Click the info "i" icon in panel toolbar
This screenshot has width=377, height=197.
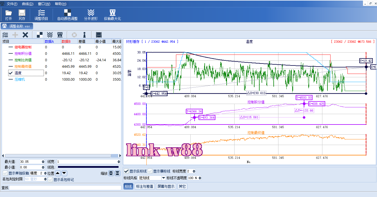[84, 35]
